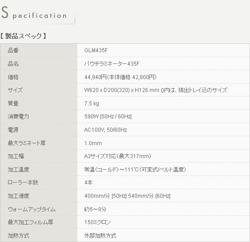The height and width of the screenshot is (242, 250).
Task: Select the 4本 roller count value
Action: 88,183
